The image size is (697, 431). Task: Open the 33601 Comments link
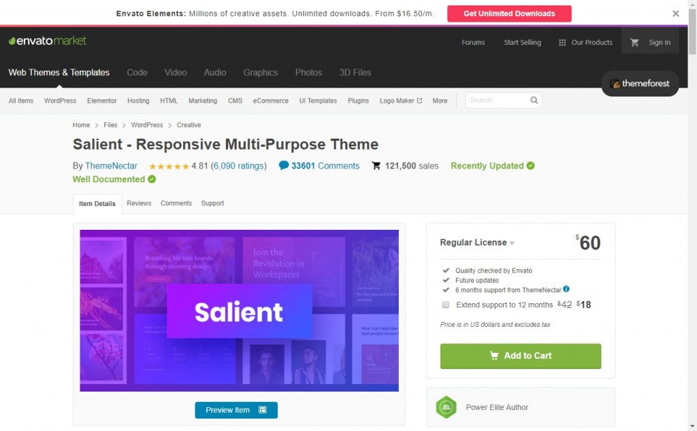click(x=325, y=166)
